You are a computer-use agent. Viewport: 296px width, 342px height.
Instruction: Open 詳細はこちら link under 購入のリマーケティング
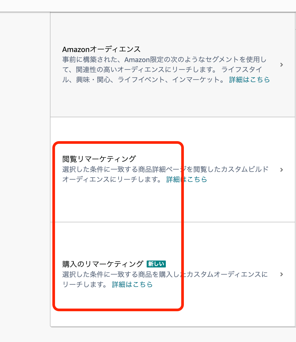(x=132, y=284)
